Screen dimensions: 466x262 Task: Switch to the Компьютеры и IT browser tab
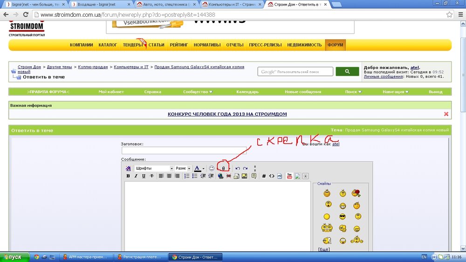pos(232,5)
